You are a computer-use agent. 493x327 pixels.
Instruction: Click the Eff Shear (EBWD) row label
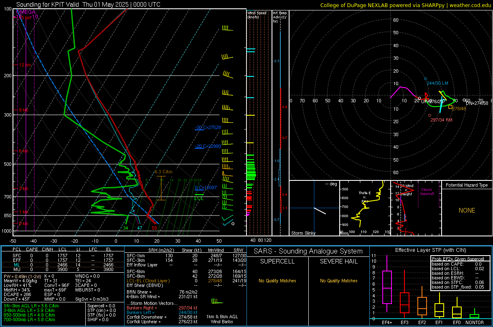click(145, 285)
